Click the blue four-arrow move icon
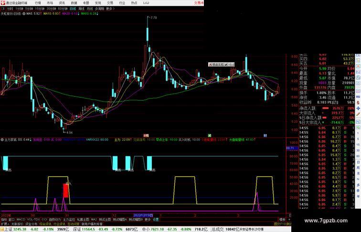Screen dimensions: 361x232 pos(358,108)
